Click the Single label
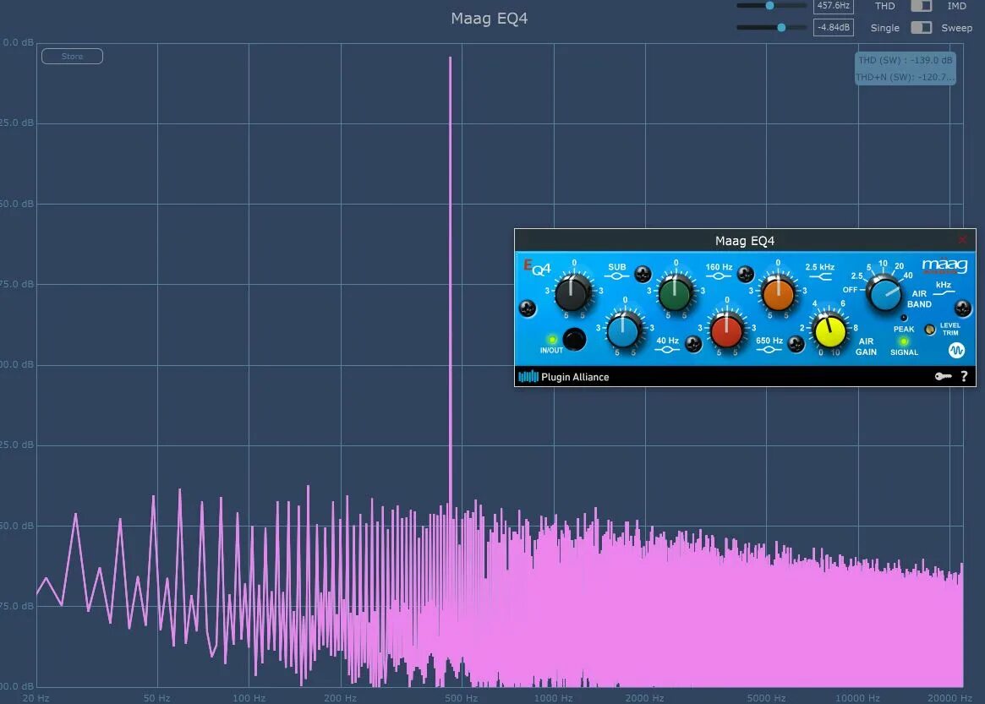The height and width of the screenshot is (704, 985). point(884,28)
